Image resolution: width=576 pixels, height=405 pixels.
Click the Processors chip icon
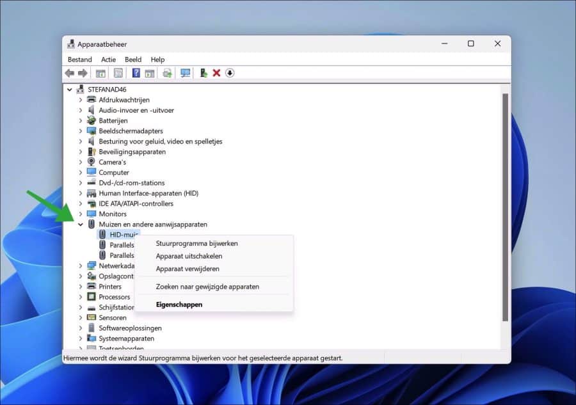pos(92,297)
